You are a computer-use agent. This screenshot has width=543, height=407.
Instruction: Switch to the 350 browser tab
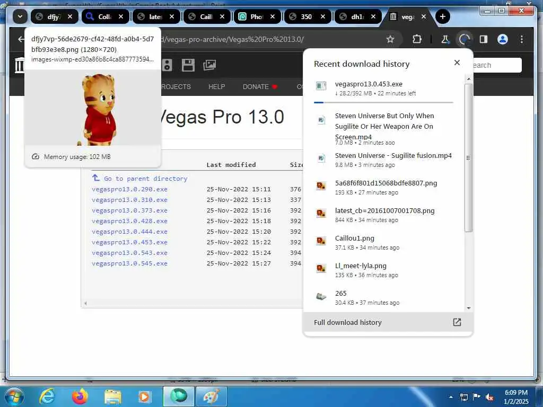coord(308,16)
